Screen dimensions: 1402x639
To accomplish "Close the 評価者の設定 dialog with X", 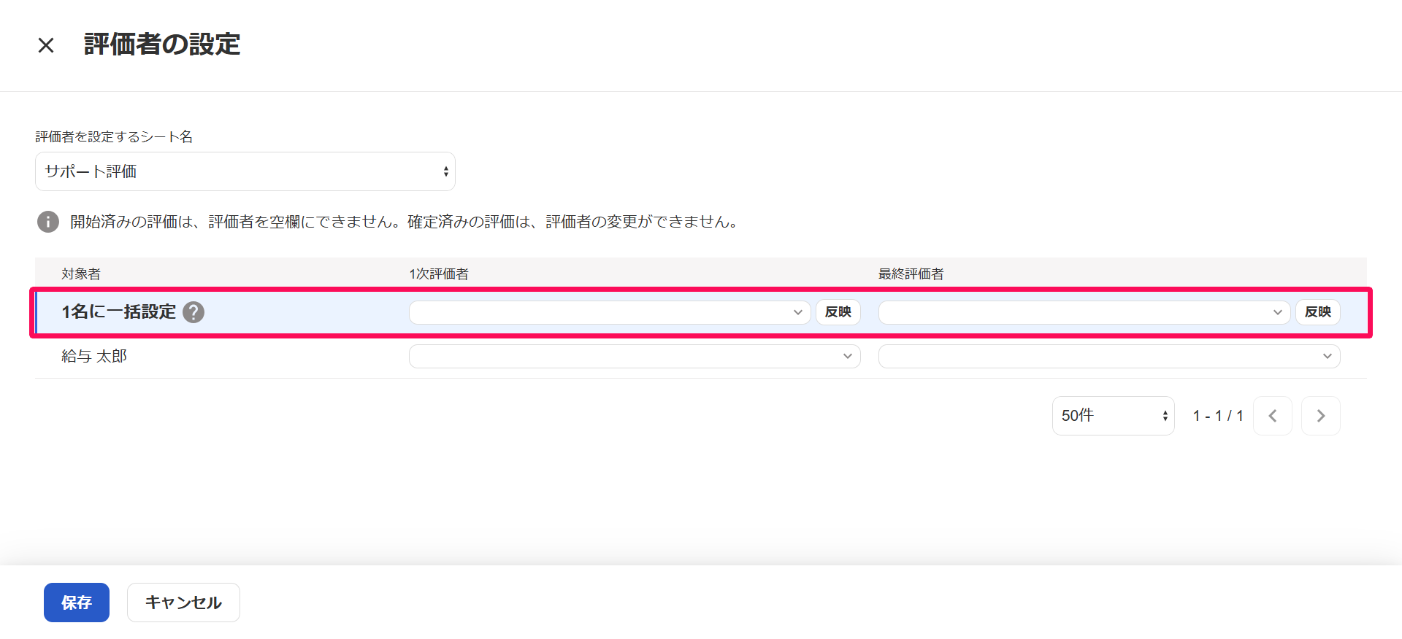I will 46,45.
